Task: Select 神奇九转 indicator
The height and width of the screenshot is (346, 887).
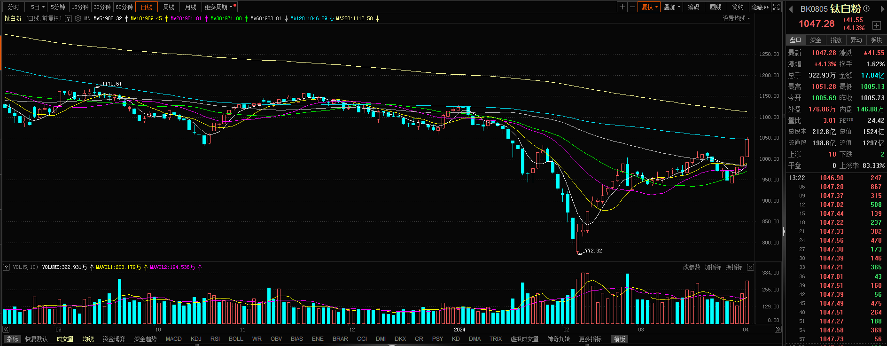Action: (x=559, y=339)
